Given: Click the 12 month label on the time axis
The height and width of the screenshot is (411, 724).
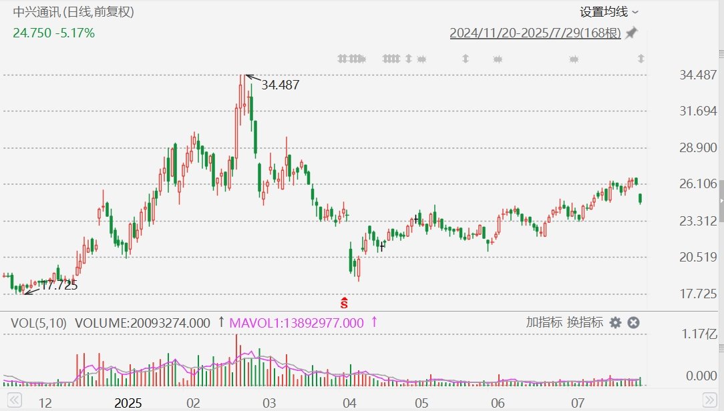Looking at the screenshot, I should pos(45,403).
